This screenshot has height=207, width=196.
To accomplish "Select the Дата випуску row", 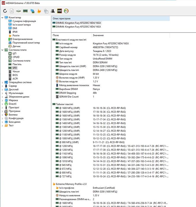I will click(x=110, y=51).
